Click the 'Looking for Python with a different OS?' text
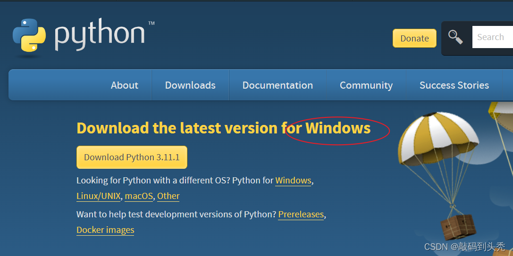This screenshot has width=513, height=256. point(153,181)
